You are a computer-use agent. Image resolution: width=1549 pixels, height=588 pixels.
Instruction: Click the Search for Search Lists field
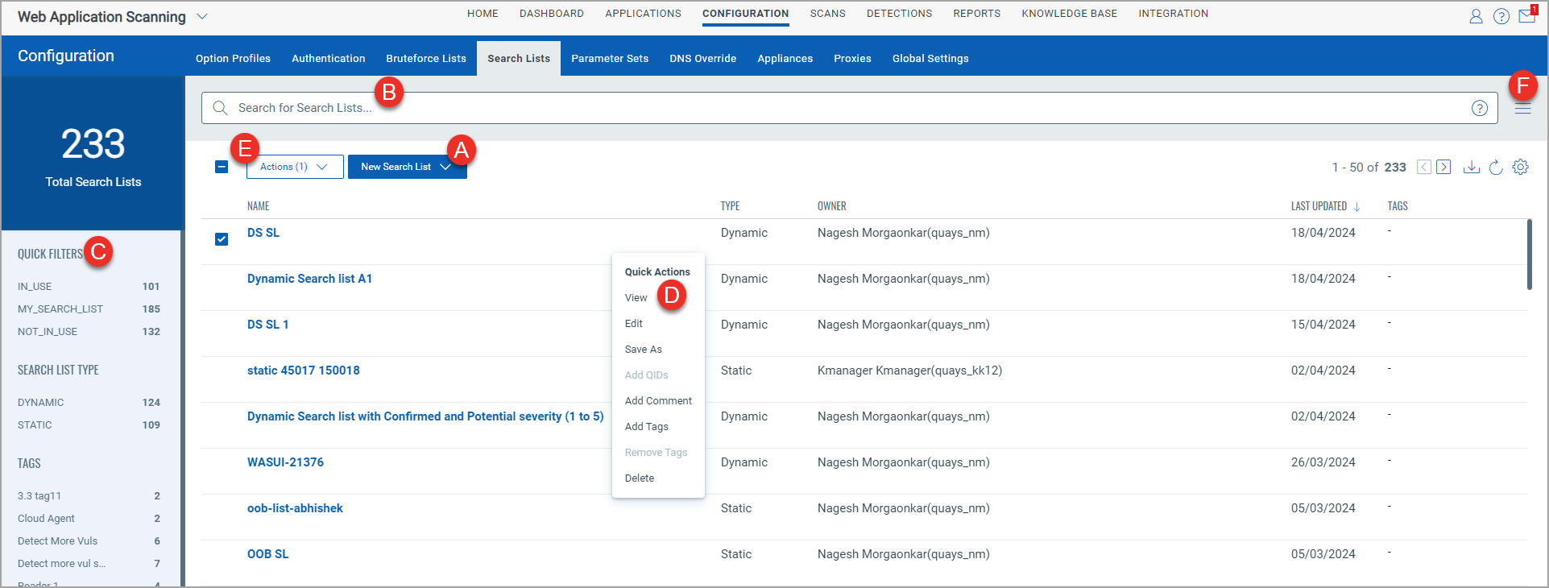[x=849, y=108]
